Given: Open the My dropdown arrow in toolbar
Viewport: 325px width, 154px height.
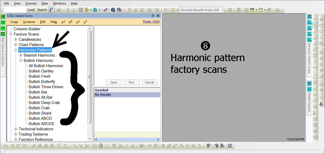Looking at the screenshot, I should [99, 10].
